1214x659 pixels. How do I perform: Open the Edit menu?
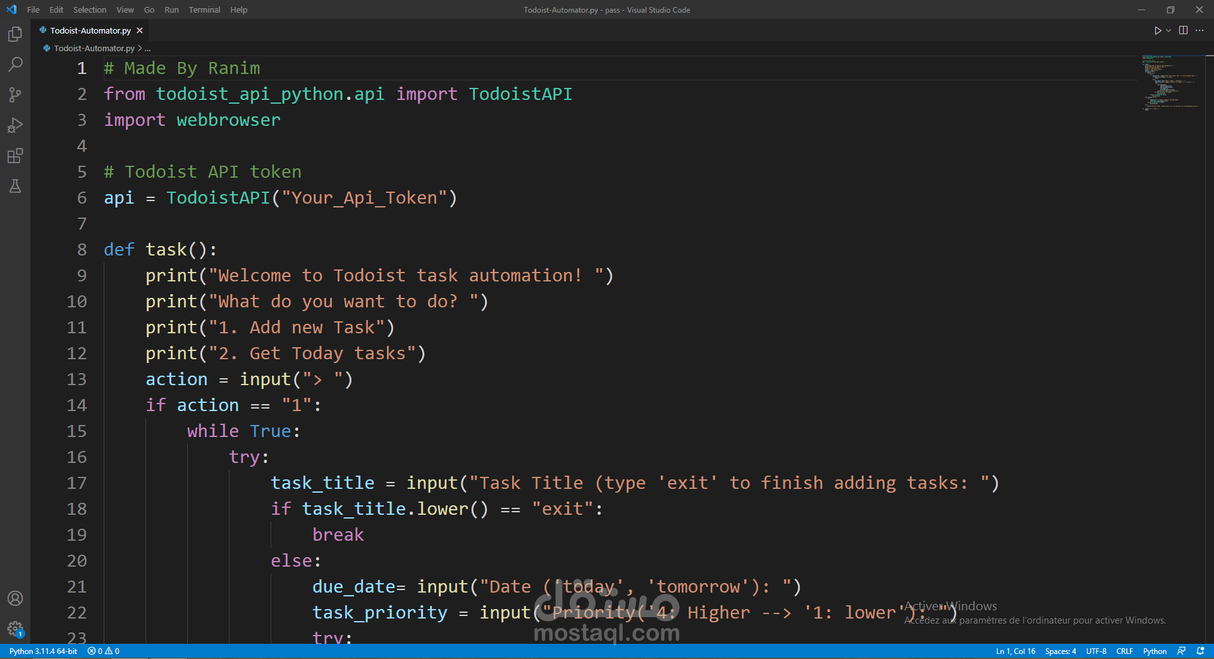point(56,9)
